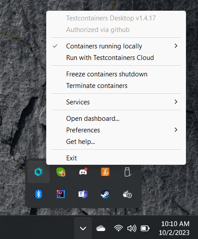This screenshot has width=198, height=239.
Task: Open the Bluetooth tray icon
Action: [x=39, y=194]
